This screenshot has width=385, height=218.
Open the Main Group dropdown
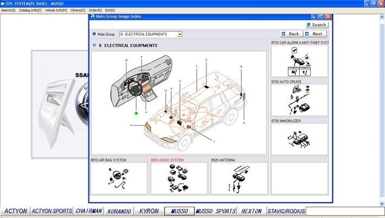[x=180, y=34]
